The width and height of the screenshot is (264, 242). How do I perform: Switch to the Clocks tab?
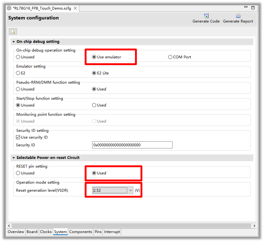point(46,232)
